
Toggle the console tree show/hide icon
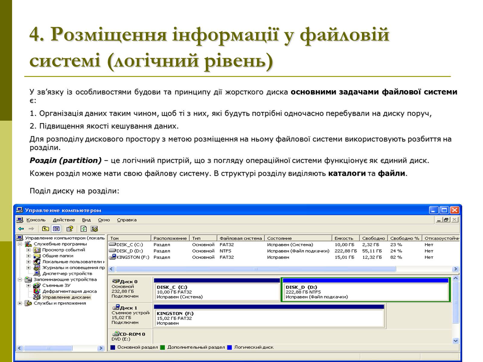tap(56, 229)
